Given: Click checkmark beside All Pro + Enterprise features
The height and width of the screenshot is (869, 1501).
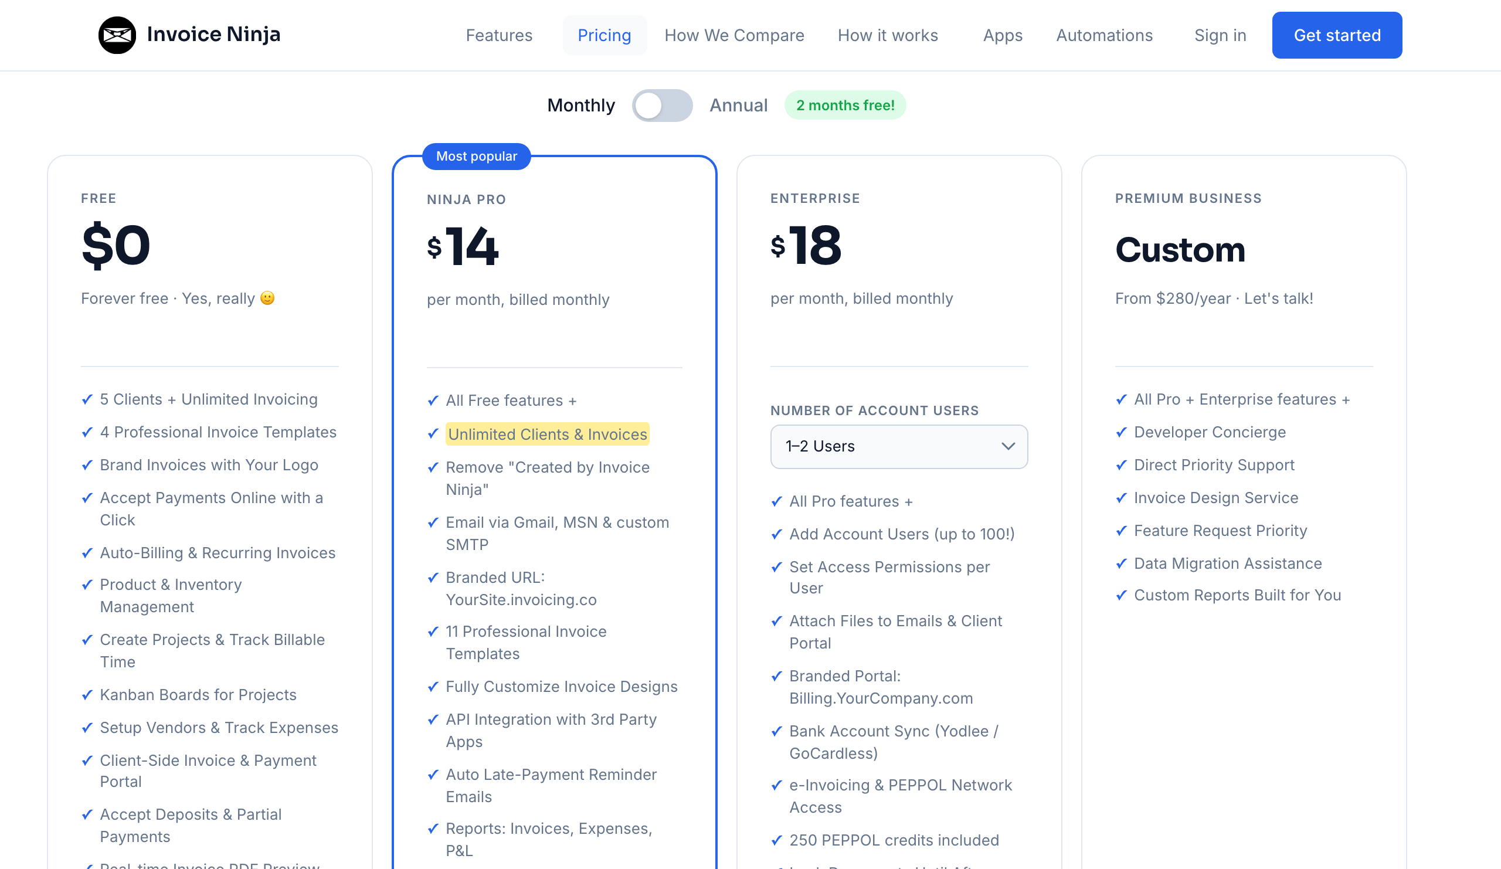Looking at the screenshot, I should [x=1122, y=400].
